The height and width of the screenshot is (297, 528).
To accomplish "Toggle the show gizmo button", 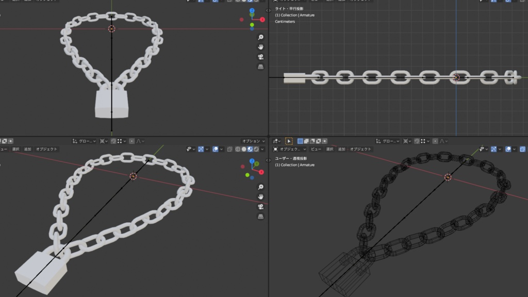I will coord(200,149).
